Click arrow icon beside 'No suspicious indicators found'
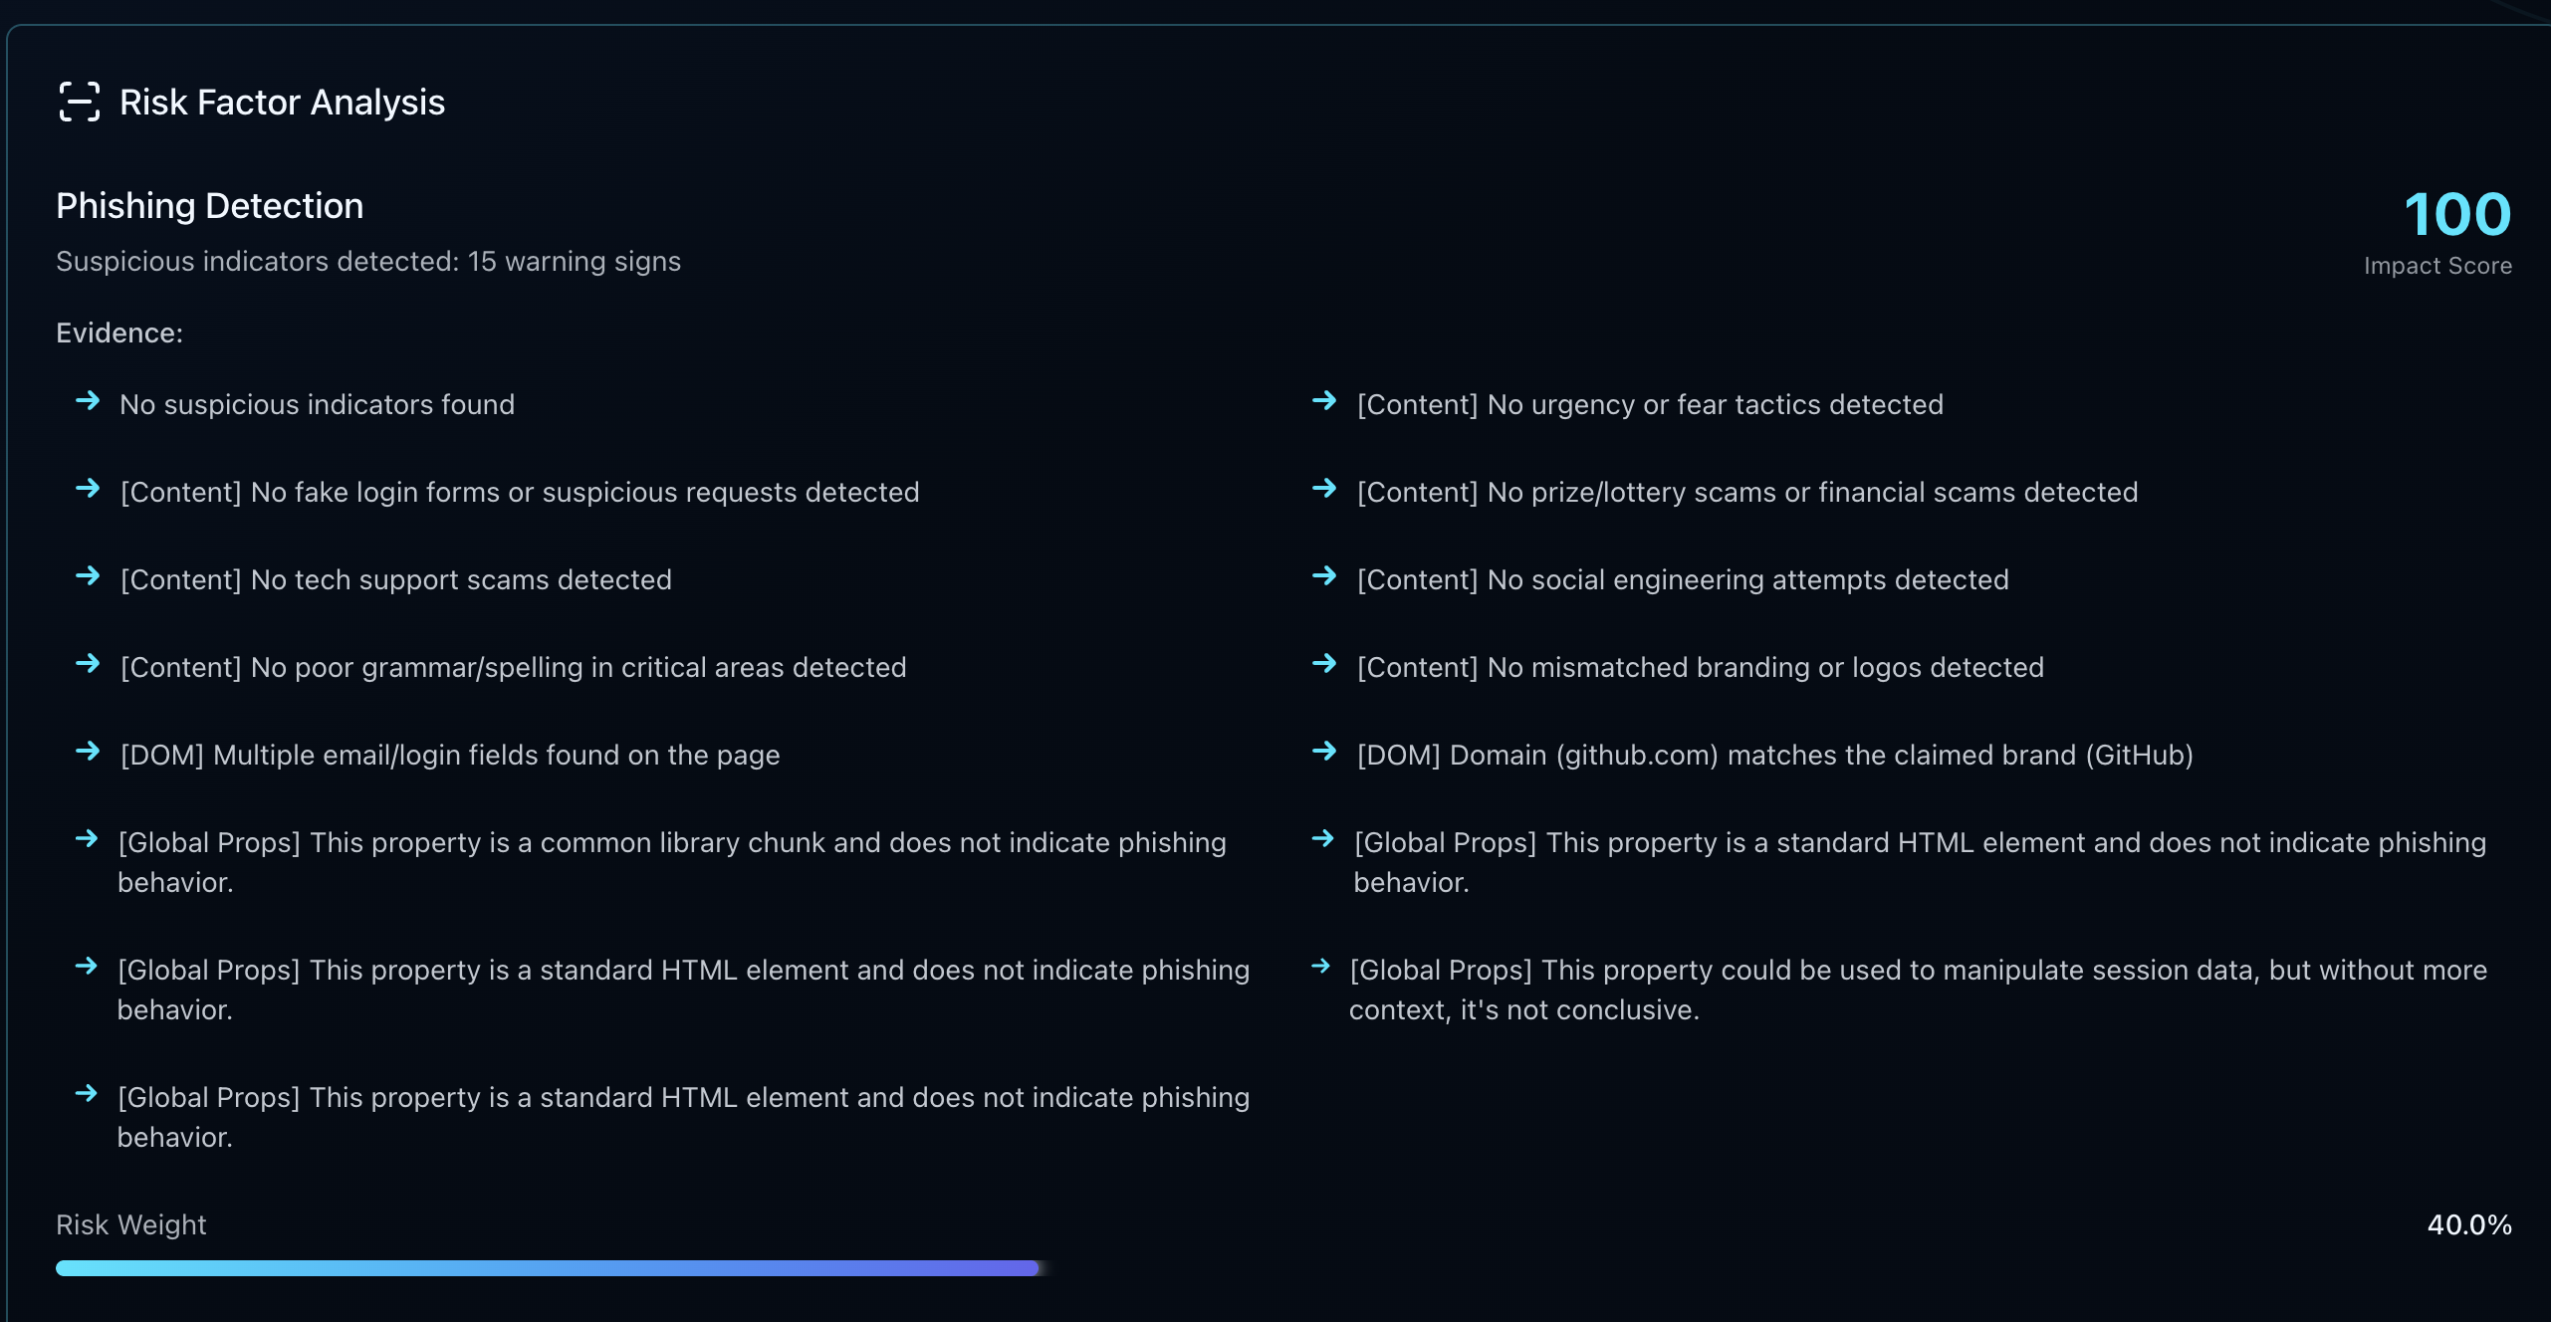This screenshot has width=2551, height=1322. click(x=88, y=401)
